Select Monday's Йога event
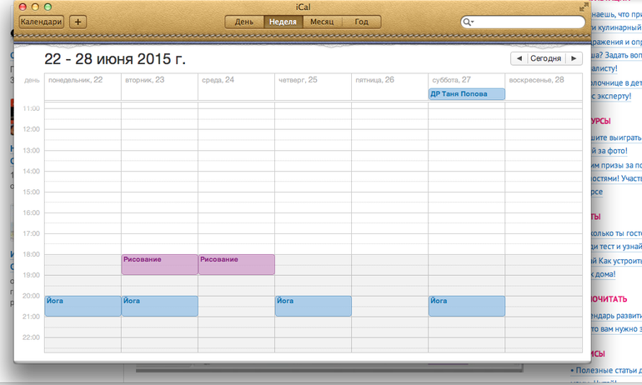Screen dimensions: 642x385 point(83,306)
